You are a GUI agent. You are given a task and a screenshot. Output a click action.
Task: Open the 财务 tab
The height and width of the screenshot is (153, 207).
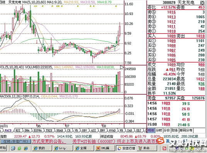point(175,131)
